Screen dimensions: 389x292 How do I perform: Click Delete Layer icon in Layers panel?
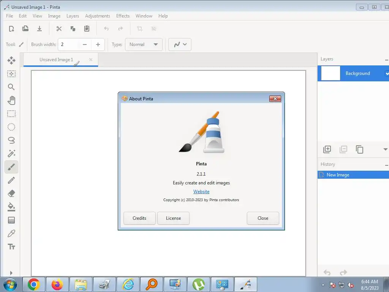click(x=343, y=149)
